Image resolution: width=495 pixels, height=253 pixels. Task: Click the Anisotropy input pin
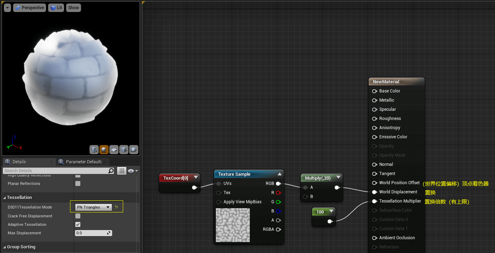[375, 128]
